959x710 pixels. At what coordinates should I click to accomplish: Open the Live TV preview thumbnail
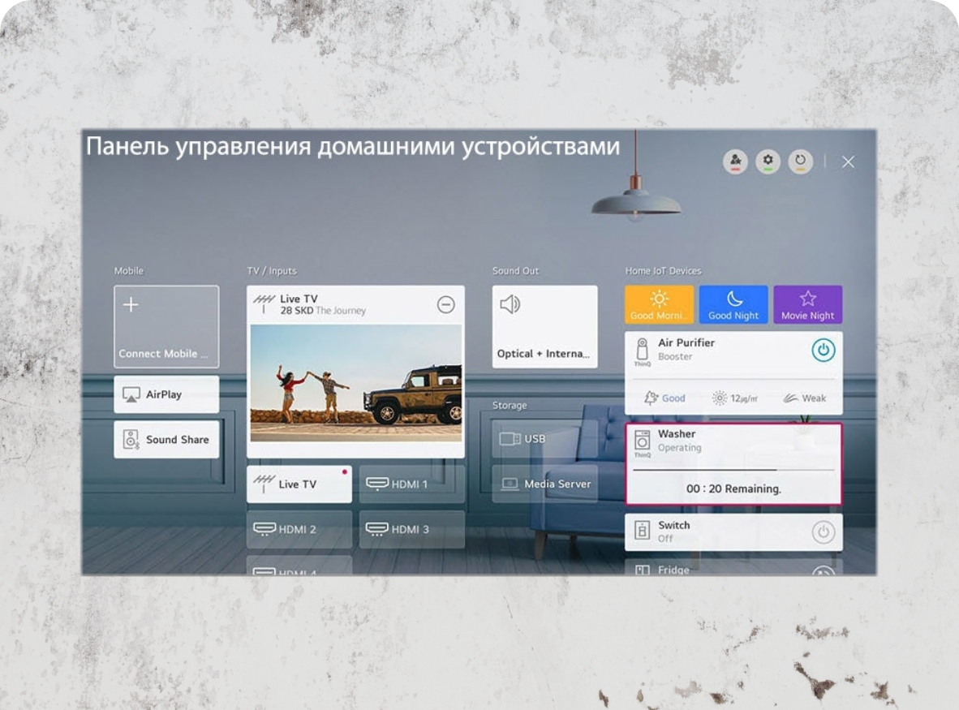(356, 383)
